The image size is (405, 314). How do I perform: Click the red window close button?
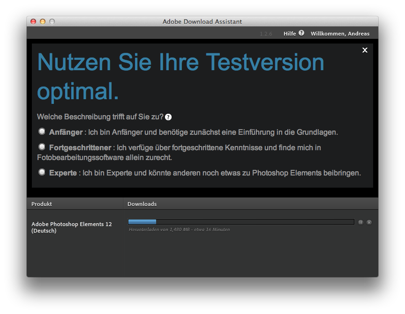pyautogui.click(x=33, y=22)
